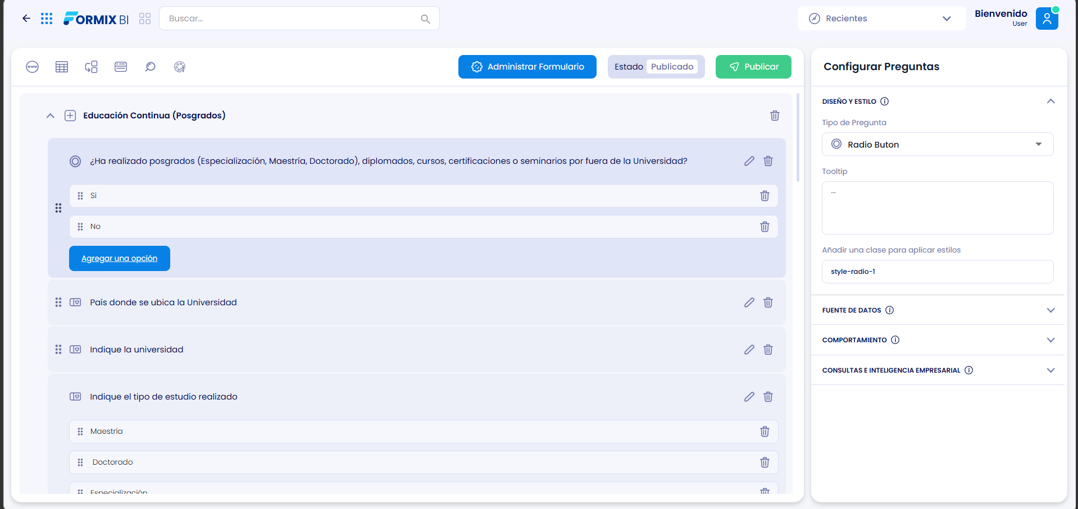Open the www web settings toolbar icon

click(33, 67)
